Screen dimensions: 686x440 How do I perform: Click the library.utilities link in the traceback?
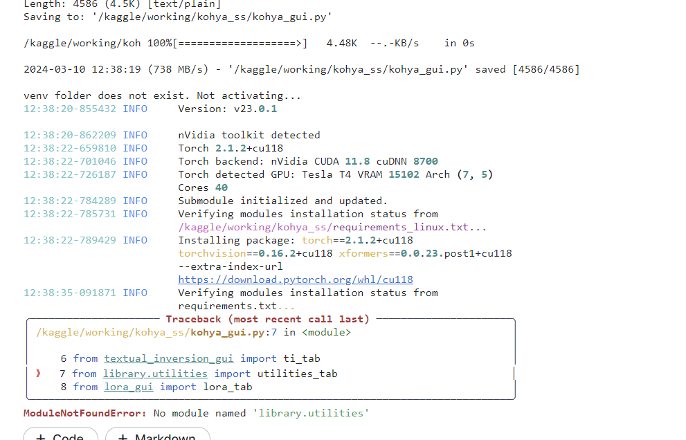point(156,373)
